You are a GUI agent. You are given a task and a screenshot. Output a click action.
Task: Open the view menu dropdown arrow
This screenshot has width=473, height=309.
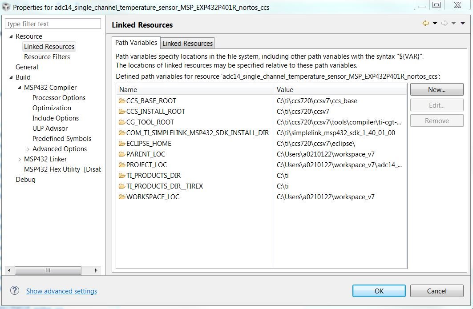click(464, 24)
